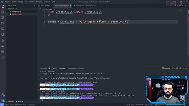Open Explorer views and more actions menu
Image resolution: width=189 pixels, height=106 pixels.
(x=35, y=6)
